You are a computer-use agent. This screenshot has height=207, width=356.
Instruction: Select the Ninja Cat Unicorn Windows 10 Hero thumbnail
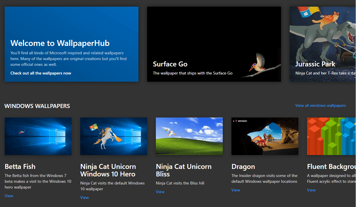coord(114,136)
